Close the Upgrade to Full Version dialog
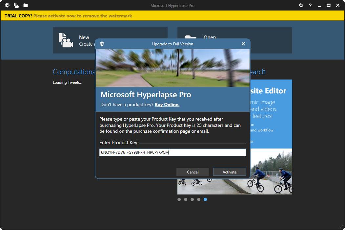 243,44
